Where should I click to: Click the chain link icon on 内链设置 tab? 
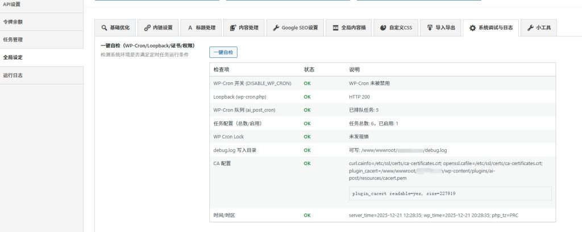click(147, 28)
